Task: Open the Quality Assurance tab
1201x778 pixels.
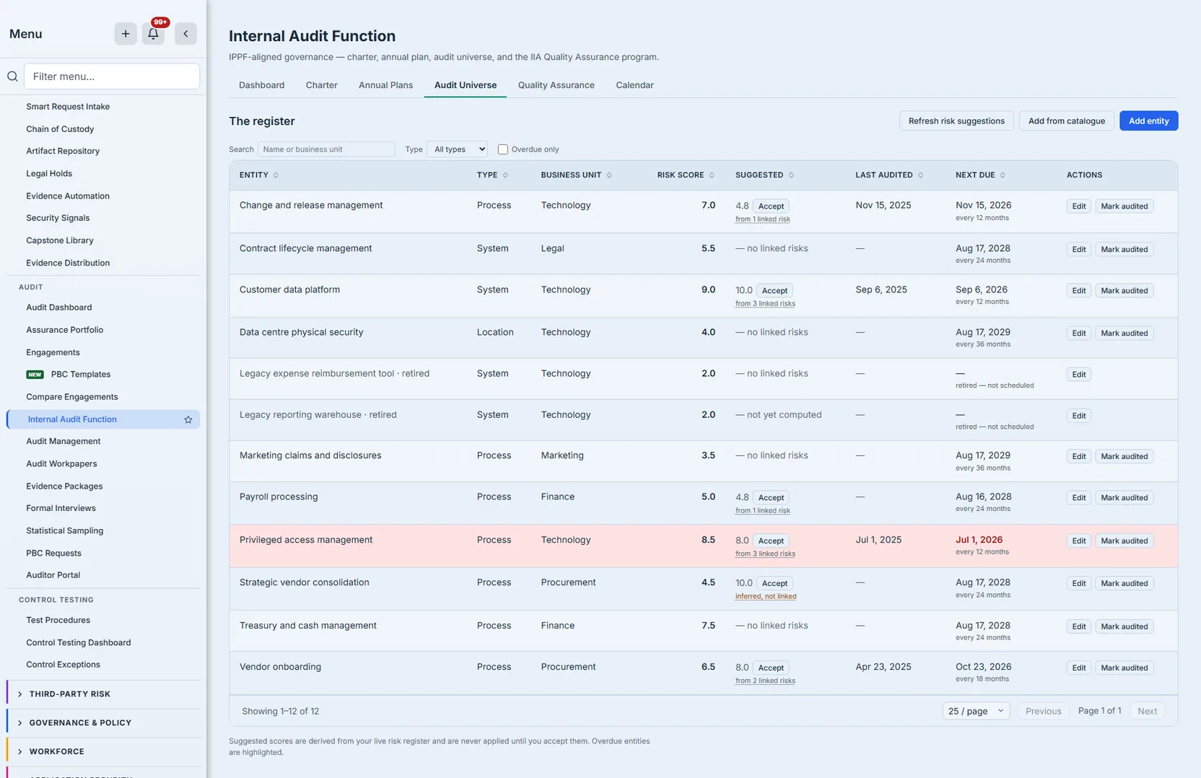Action: coord(556,85)
